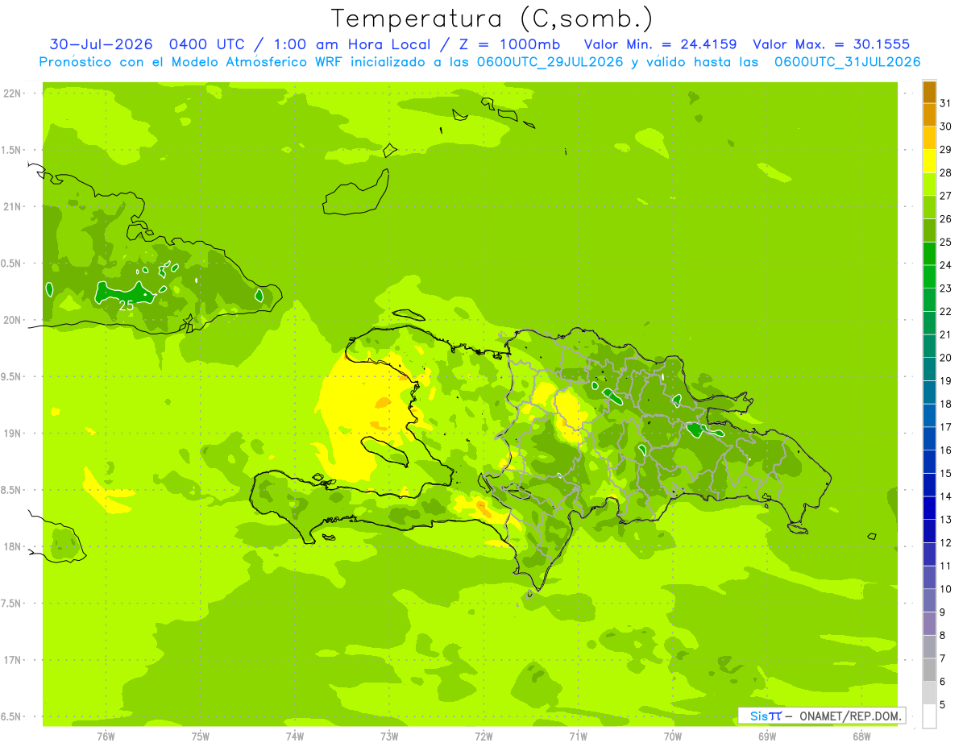Image resolution: width=967 pixels, height=747 pixels.
Task: Click the '72W' longitude label
Action: click(x=483, y=736)
